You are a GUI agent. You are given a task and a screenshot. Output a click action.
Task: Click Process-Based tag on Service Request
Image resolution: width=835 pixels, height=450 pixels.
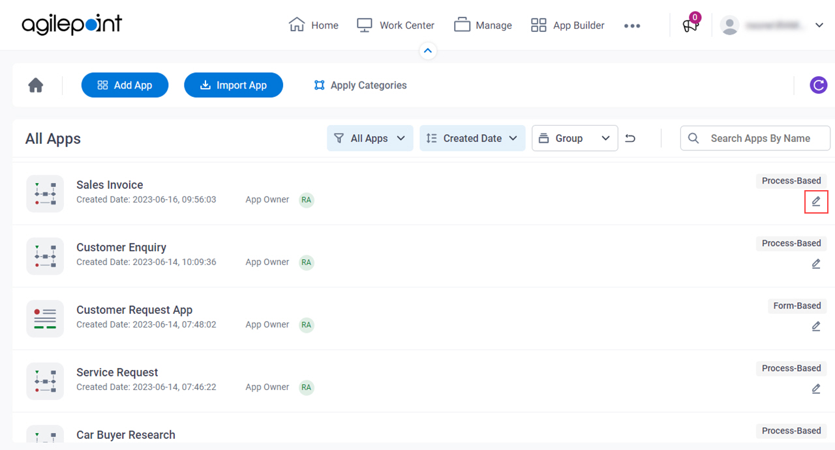(x=791, y=369)
